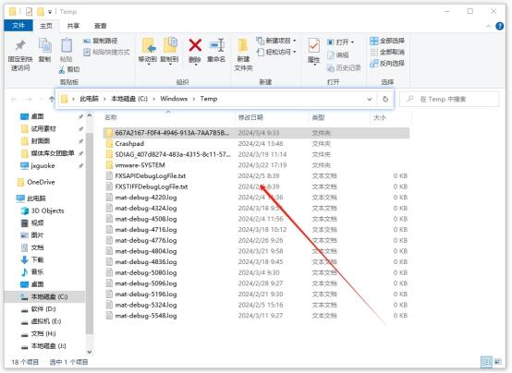Click the Pin to Quick Access pushpin icon

(x=20, y=45)
